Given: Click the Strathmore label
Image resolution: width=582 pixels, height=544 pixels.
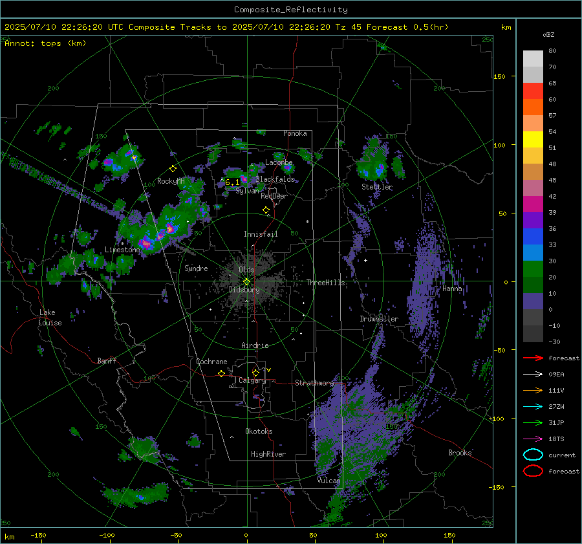Looking at the screenshot, I should coord(314,383).
